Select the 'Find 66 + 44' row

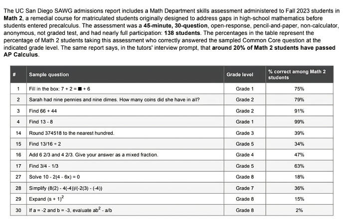pos(172,111)
